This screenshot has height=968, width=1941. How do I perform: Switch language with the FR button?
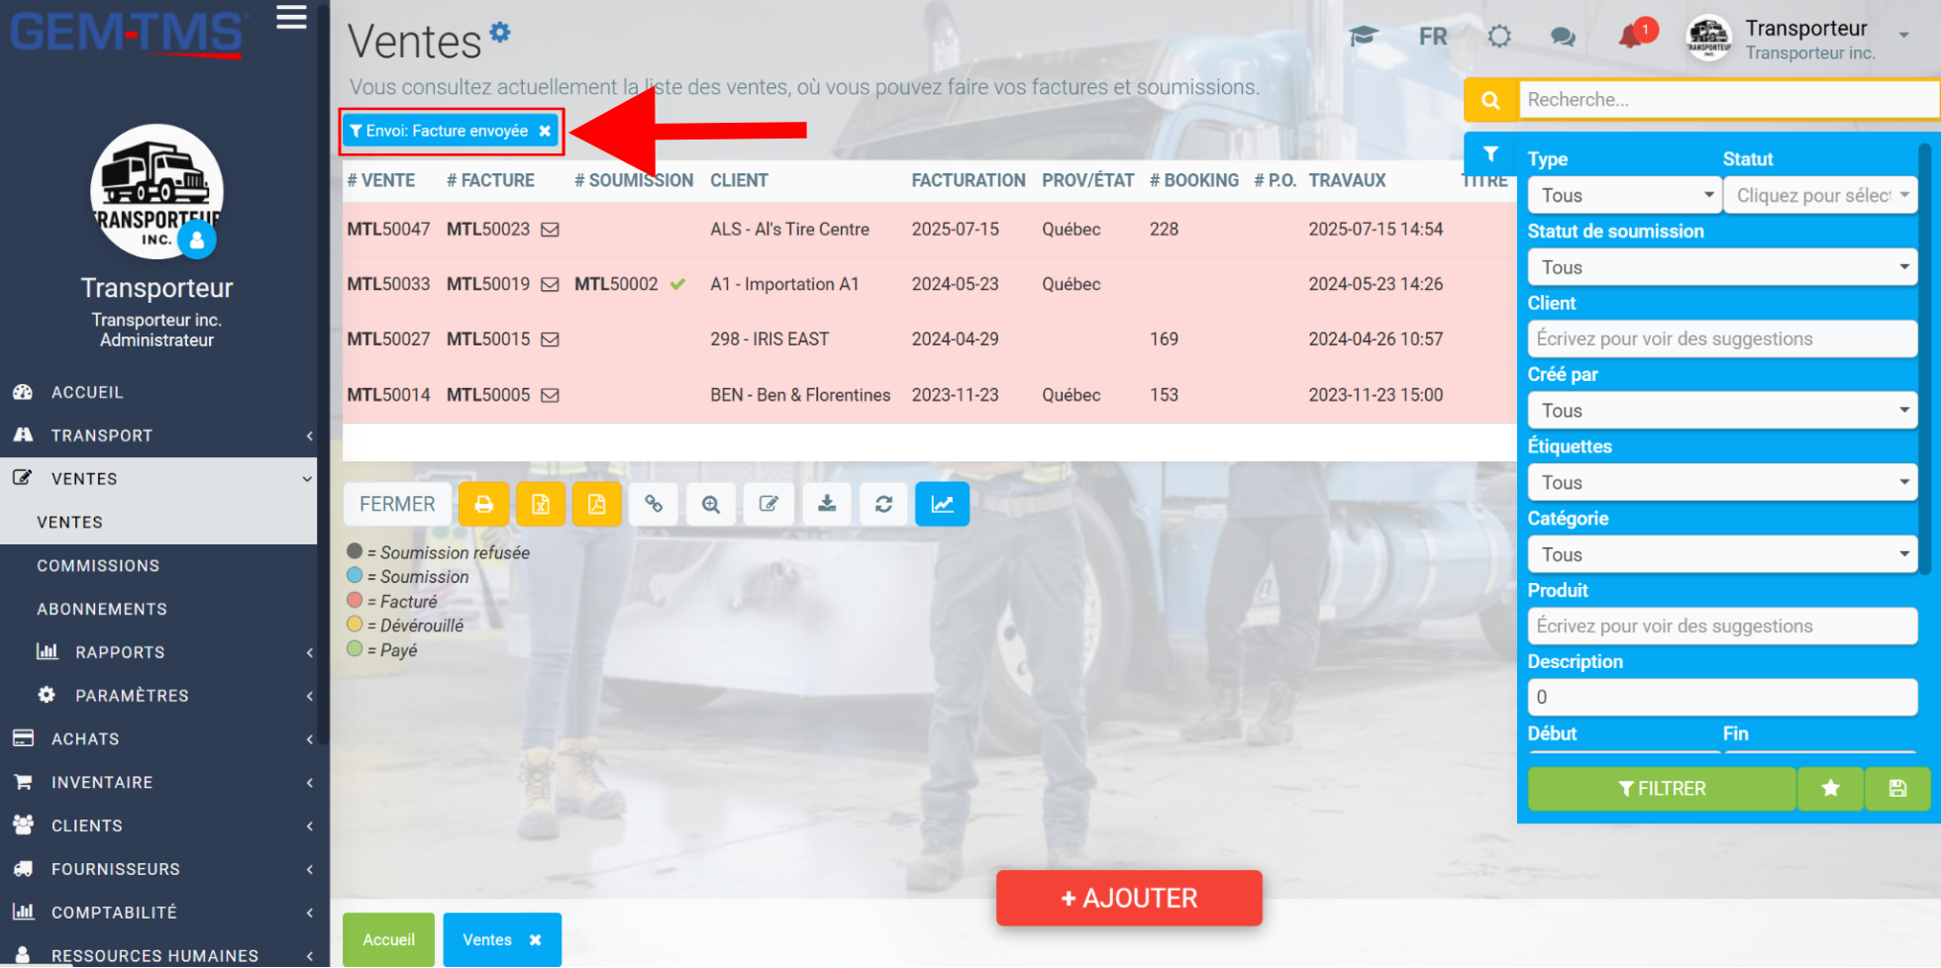click(1433, 37)
